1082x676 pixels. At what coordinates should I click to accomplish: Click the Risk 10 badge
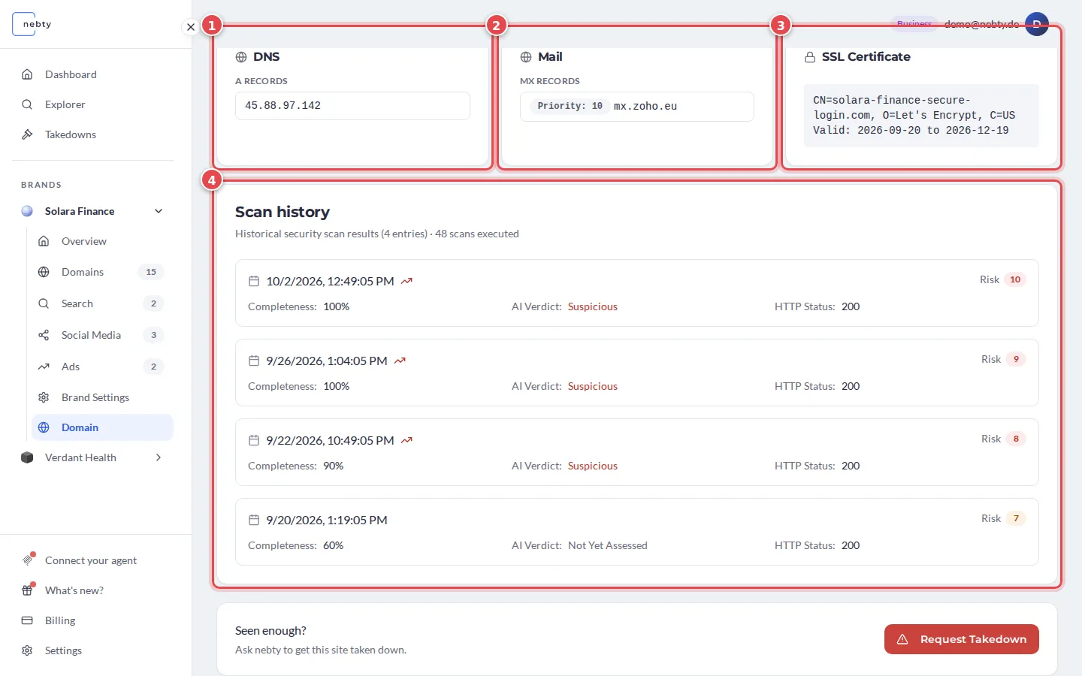[x=1015, y=279]
